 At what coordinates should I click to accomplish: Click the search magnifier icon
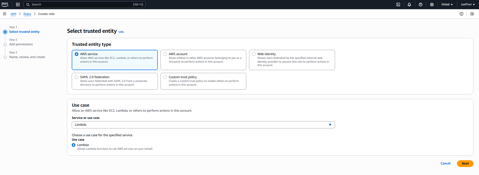point(28,5)
